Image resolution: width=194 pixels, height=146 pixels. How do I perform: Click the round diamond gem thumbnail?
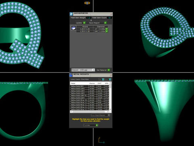click(x=74, y=28)
